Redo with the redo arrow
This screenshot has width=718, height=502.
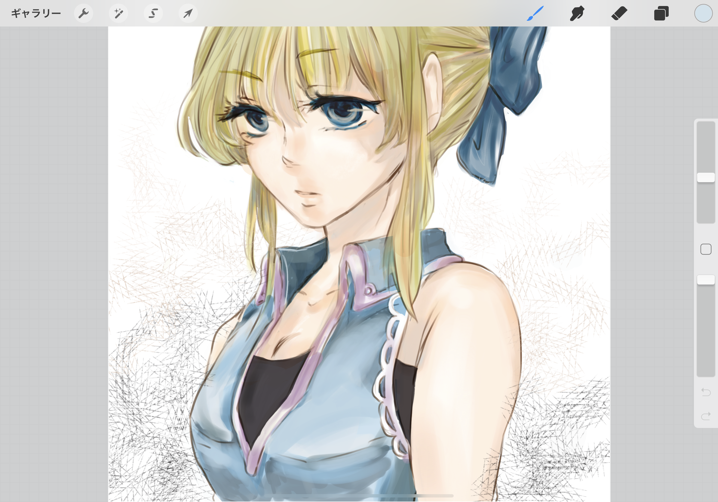pyautogui.click(x=706, y=416)
